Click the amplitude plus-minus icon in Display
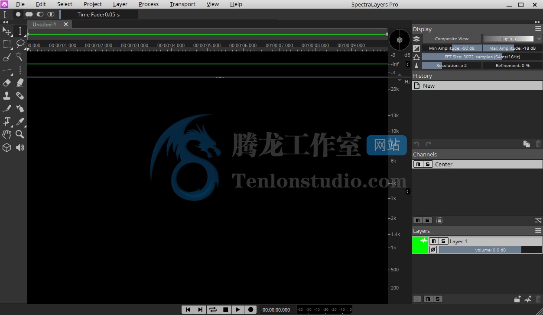 click(x=416, y=48)
